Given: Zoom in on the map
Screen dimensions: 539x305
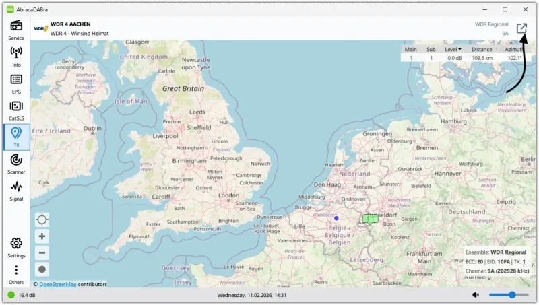Looking at the screenshot, I should tap(42, 236).
